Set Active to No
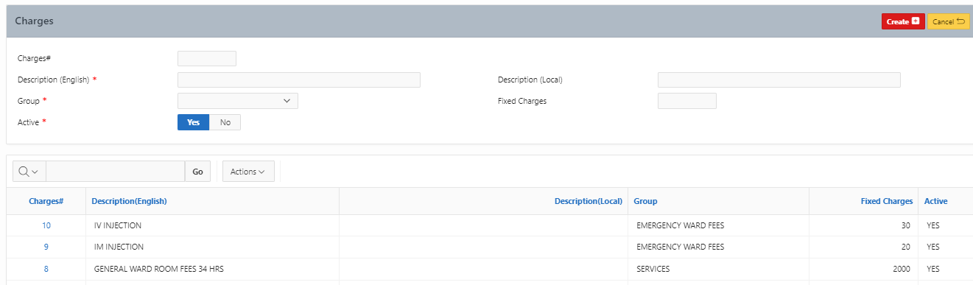The height and width of the screenshot is (285, 973). [225, 122]
